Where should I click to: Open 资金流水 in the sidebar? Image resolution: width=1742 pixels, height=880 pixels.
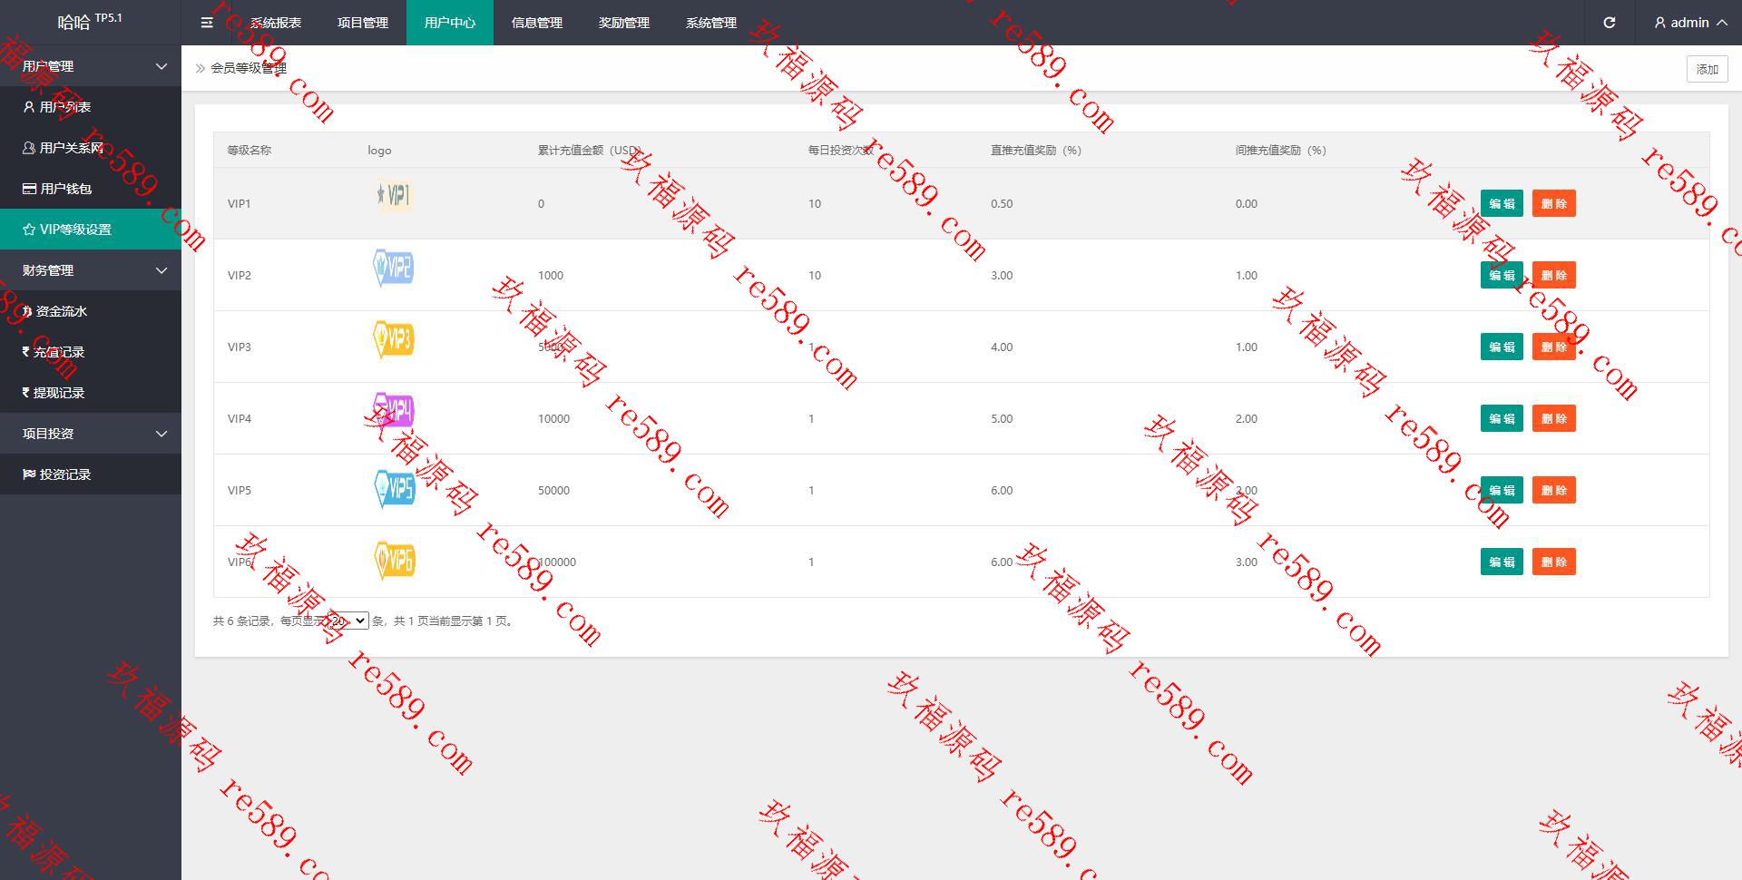click(x=91, y=311)
